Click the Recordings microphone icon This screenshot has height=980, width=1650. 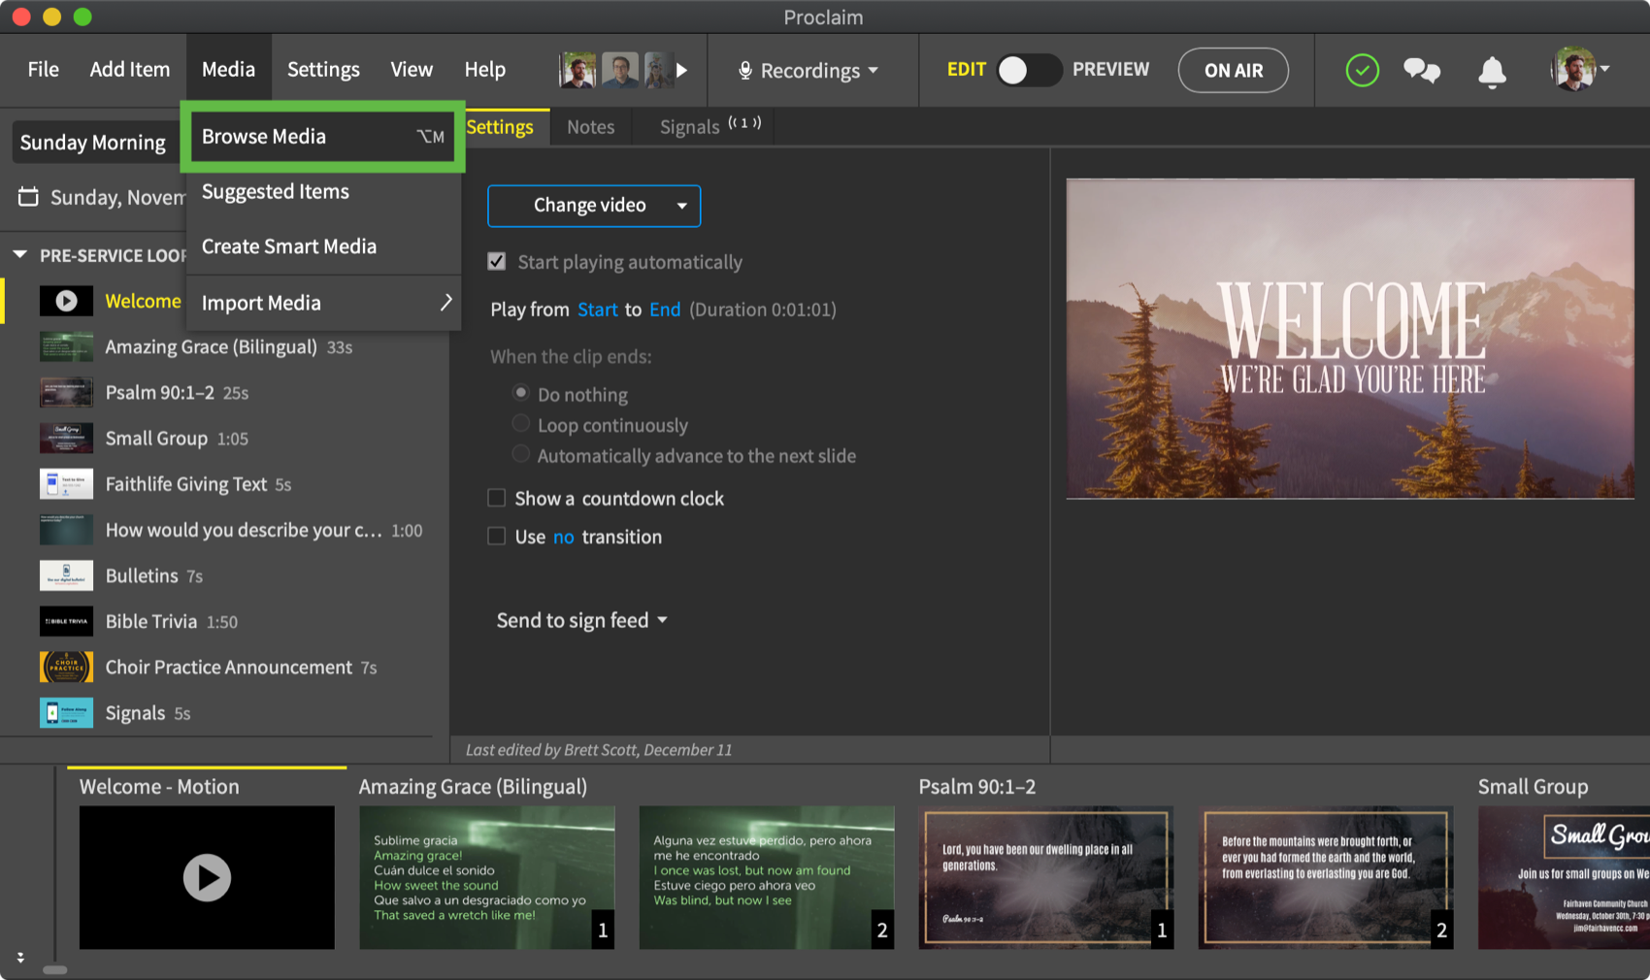[745, 71]
